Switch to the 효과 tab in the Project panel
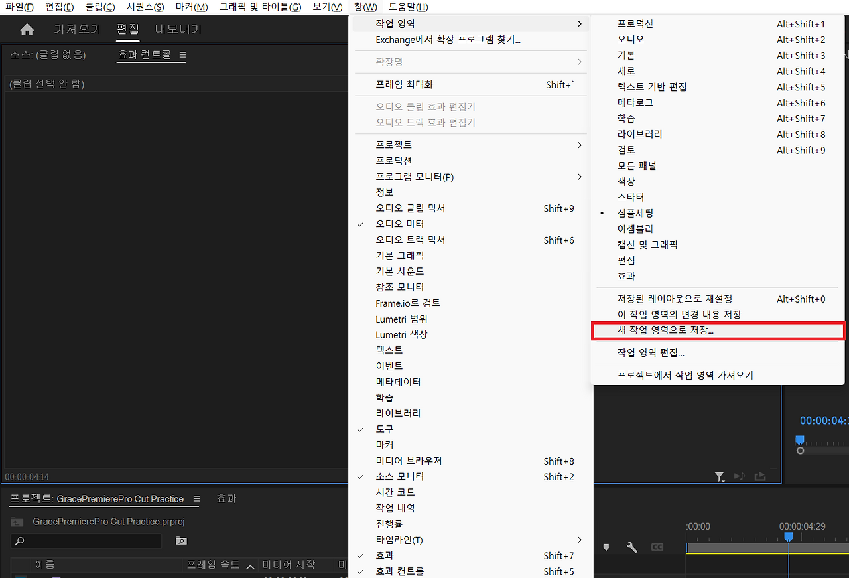Screen dimensions: 849x578 tap(226, 498)
